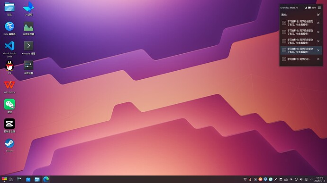Image resolution: width=327 pixels, height=183 pixels.
Task: Open the UU远程 desktop shortcut
Action: click(x=28, y=8)
